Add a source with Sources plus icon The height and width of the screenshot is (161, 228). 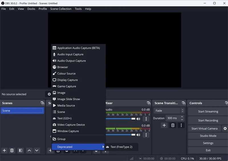[50, 150]
